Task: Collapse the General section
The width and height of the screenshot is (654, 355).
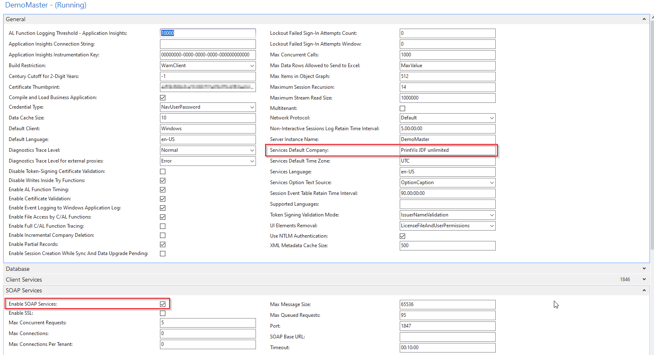Action: (x=644, y=19)
